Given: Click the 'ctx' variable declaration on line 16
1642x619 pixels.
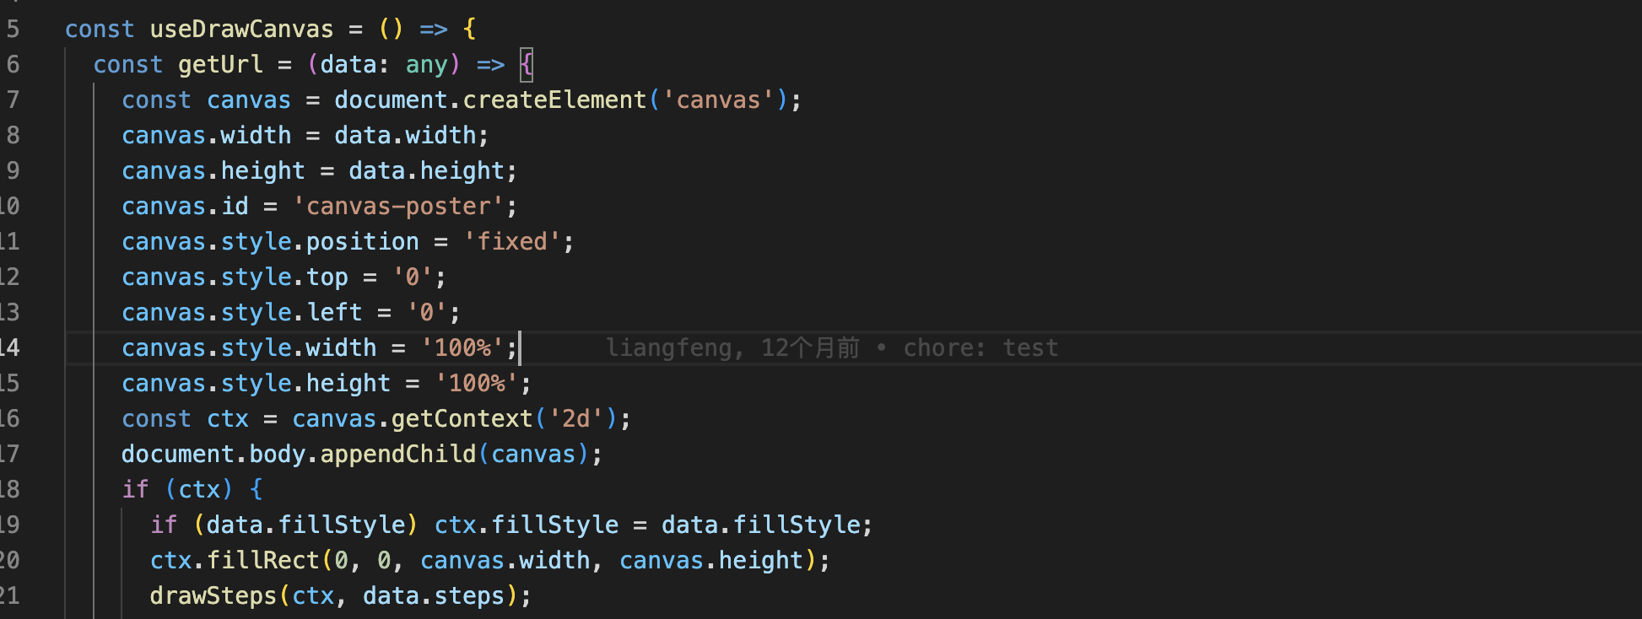Looking at the screenshot, I should (228, 419).
